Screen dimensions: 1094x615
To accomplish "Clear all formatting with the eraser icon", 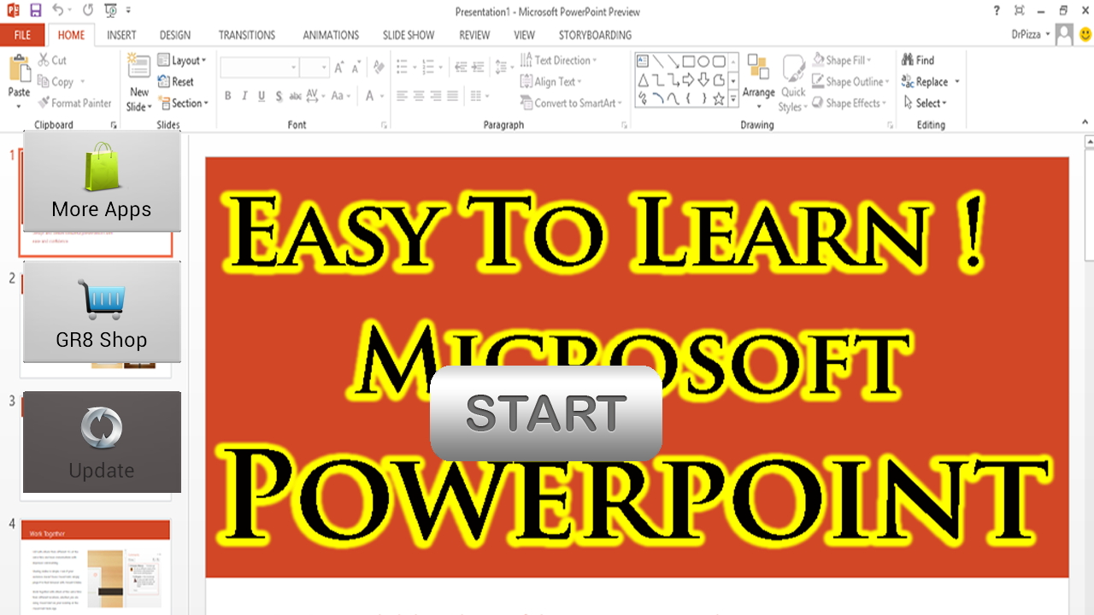I will pos(378,67).
